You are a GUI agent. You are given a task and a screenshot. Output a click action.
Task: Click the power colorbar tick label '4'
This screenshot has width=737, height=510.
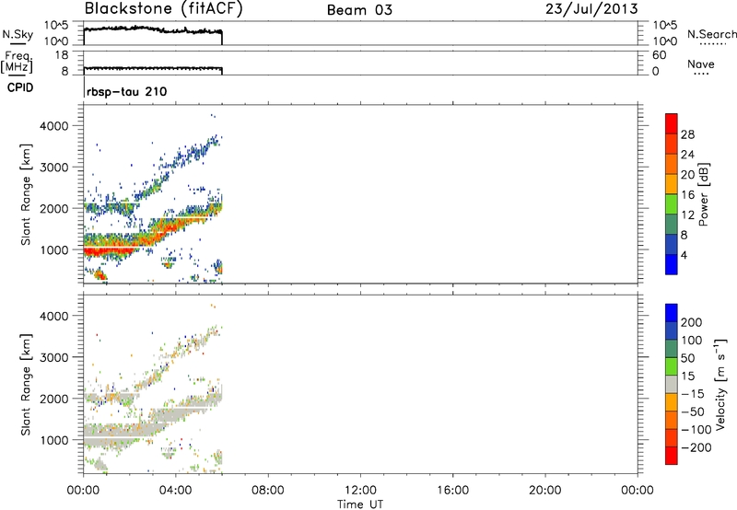(684, 255)
